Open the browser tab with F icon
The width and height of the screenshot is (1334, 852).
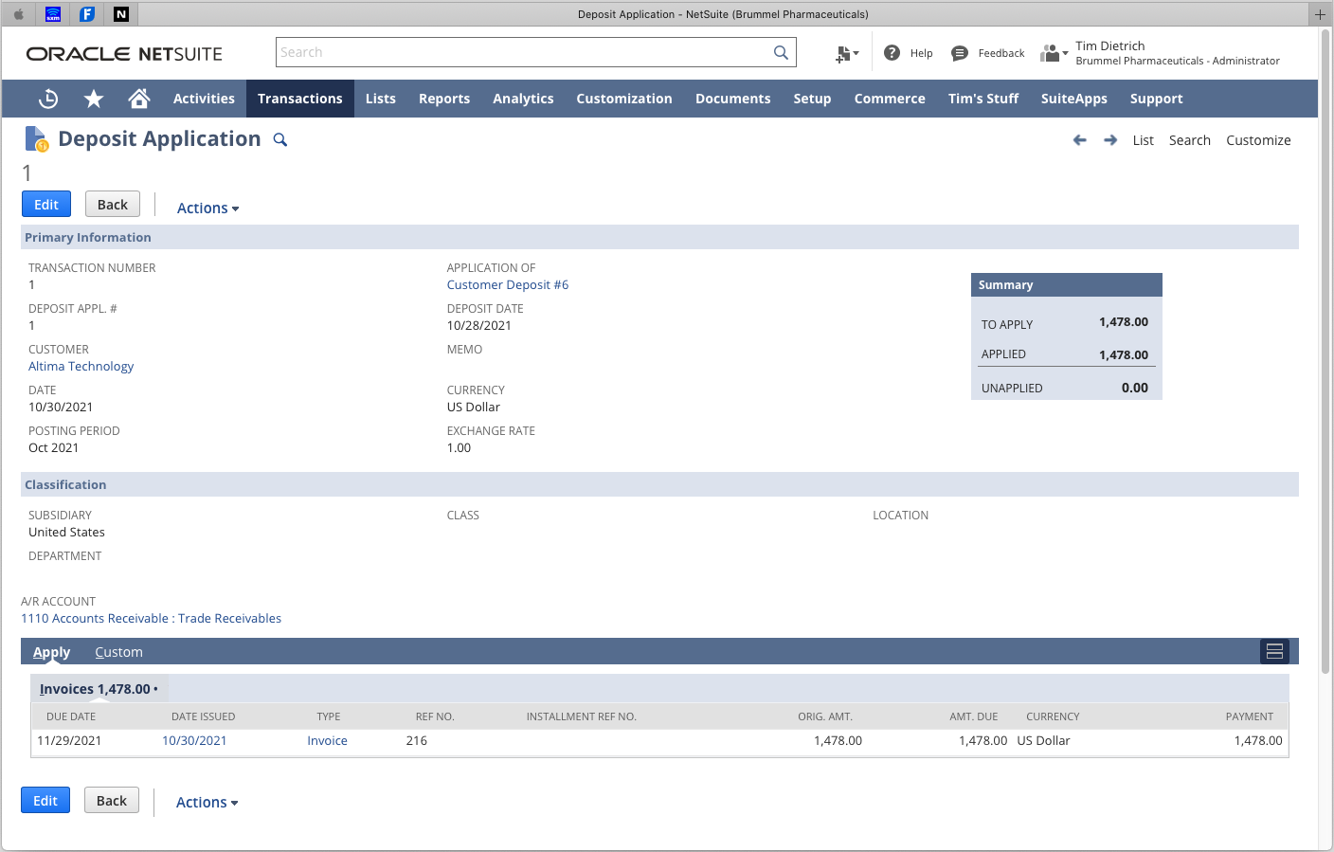tap(86, 14)
